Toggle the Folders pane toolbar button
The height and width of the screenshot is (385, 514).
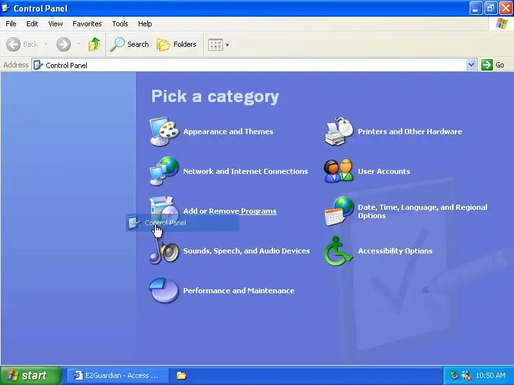pyautogui.click(x=177, y=44)
